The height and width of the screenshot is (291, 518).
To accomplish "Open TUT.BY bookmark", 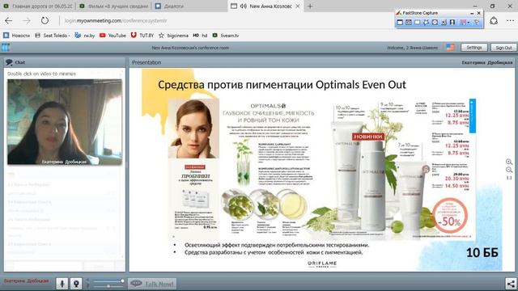I will [142, 36].
